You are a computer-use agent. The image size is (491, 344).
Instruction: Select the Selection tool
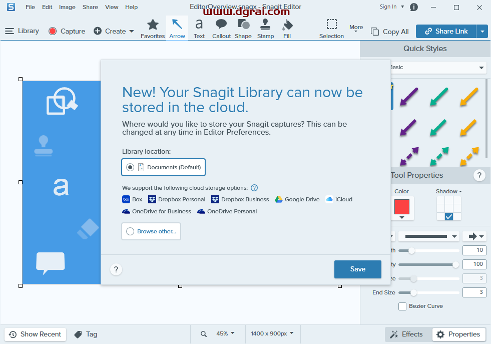click(331, 29)
